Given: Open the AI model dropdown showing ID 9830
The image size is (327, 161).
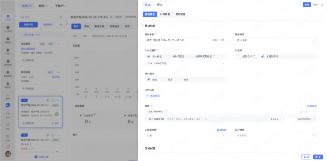Looking at the screenshot, I should coord(185,64).
